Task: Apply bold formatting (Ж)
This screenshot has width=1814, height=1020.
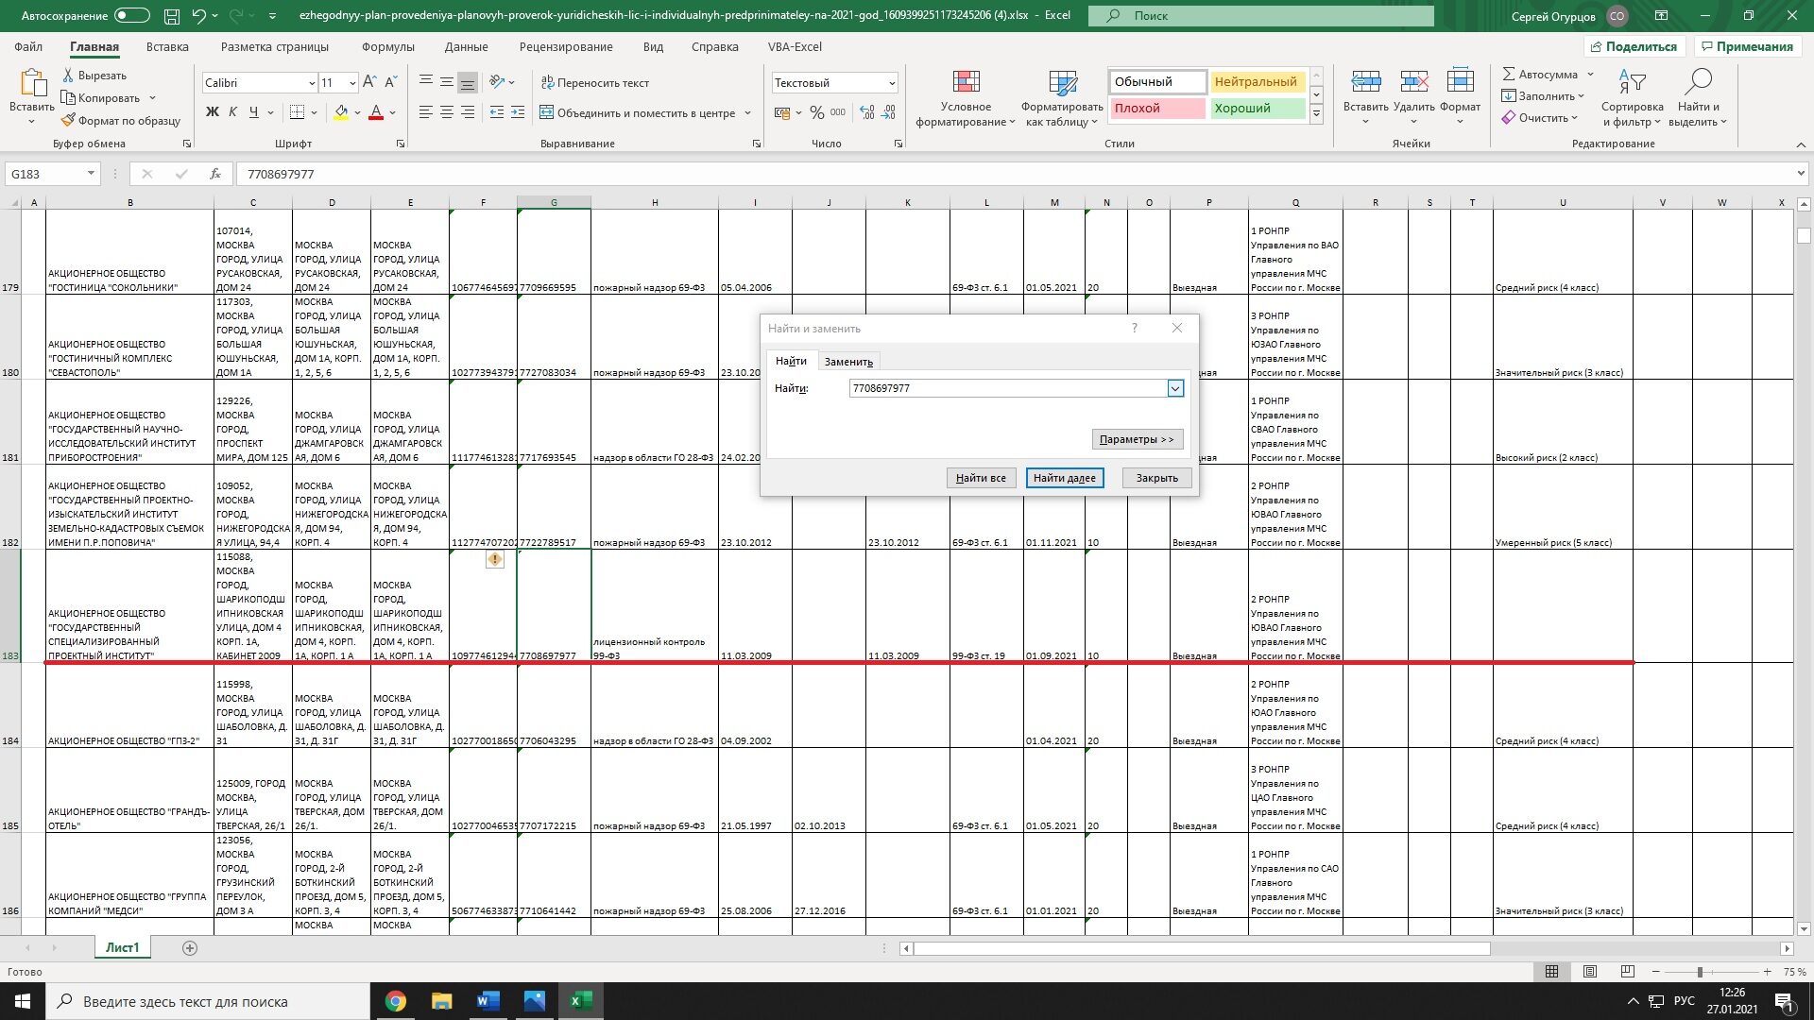Action: click(213, 112)
